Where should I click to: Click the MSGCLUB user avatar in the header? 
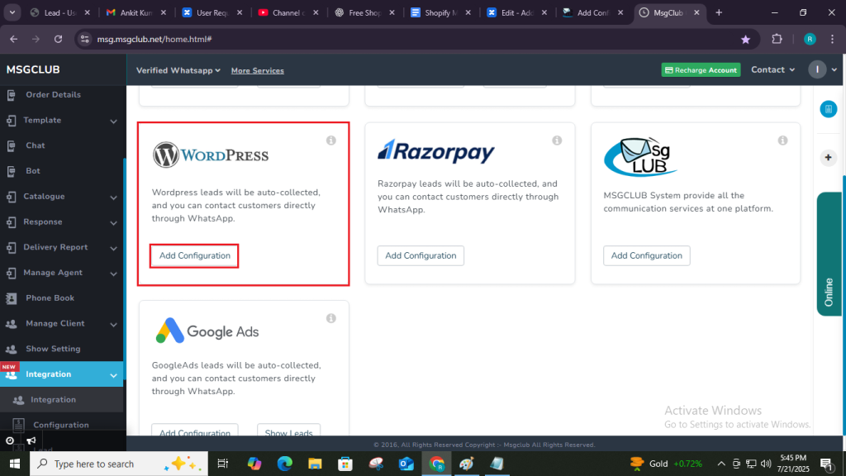coord(817,69)
